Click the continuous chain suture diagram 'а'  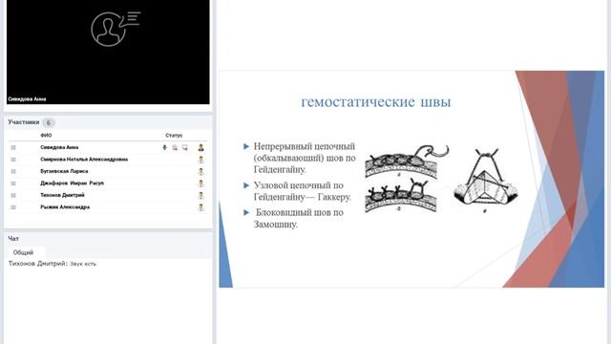tap(407, 161)
